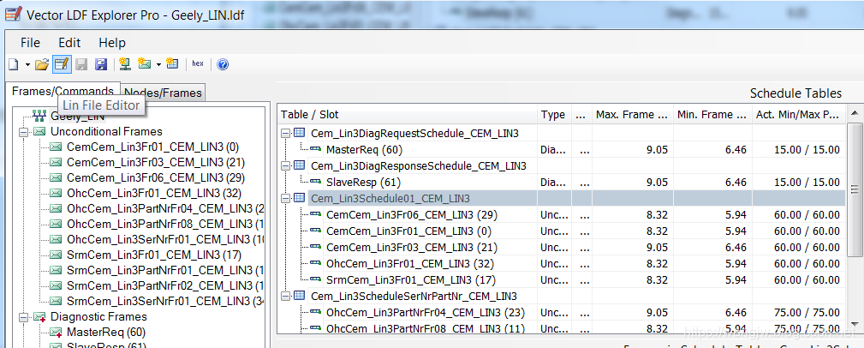Click the blue Save As disk icon
Viewport: 864px width, 348px height.
pyautogui.click(x=101, y=64)
